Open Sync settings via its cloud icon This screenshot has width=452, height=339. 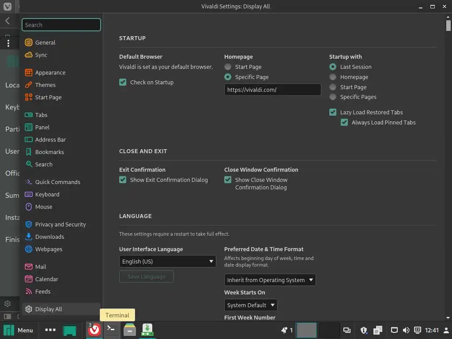point(29,55)
